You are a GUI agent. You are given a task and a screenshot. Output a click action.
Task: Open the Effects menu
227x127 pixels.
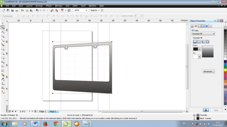click(x=49, y=6)
